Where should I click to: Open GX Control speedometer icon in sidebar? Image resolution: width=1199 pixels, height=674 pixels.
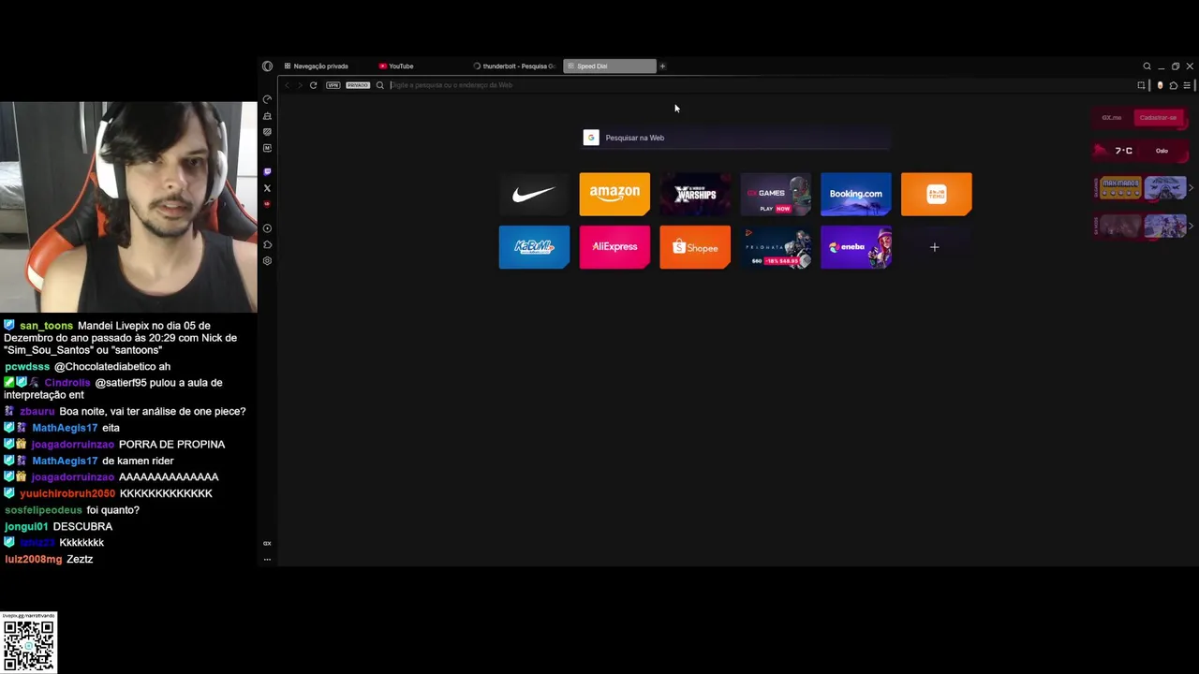267,99
